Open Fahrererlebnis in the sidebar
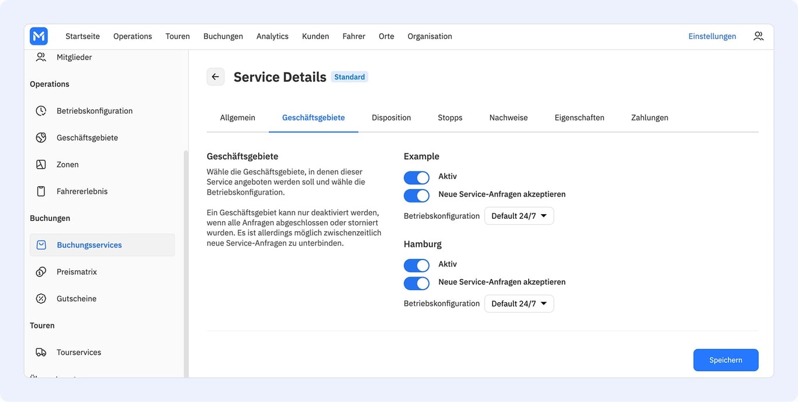The height and width of the screenshot is (402, 798). (x=102, y=191)
